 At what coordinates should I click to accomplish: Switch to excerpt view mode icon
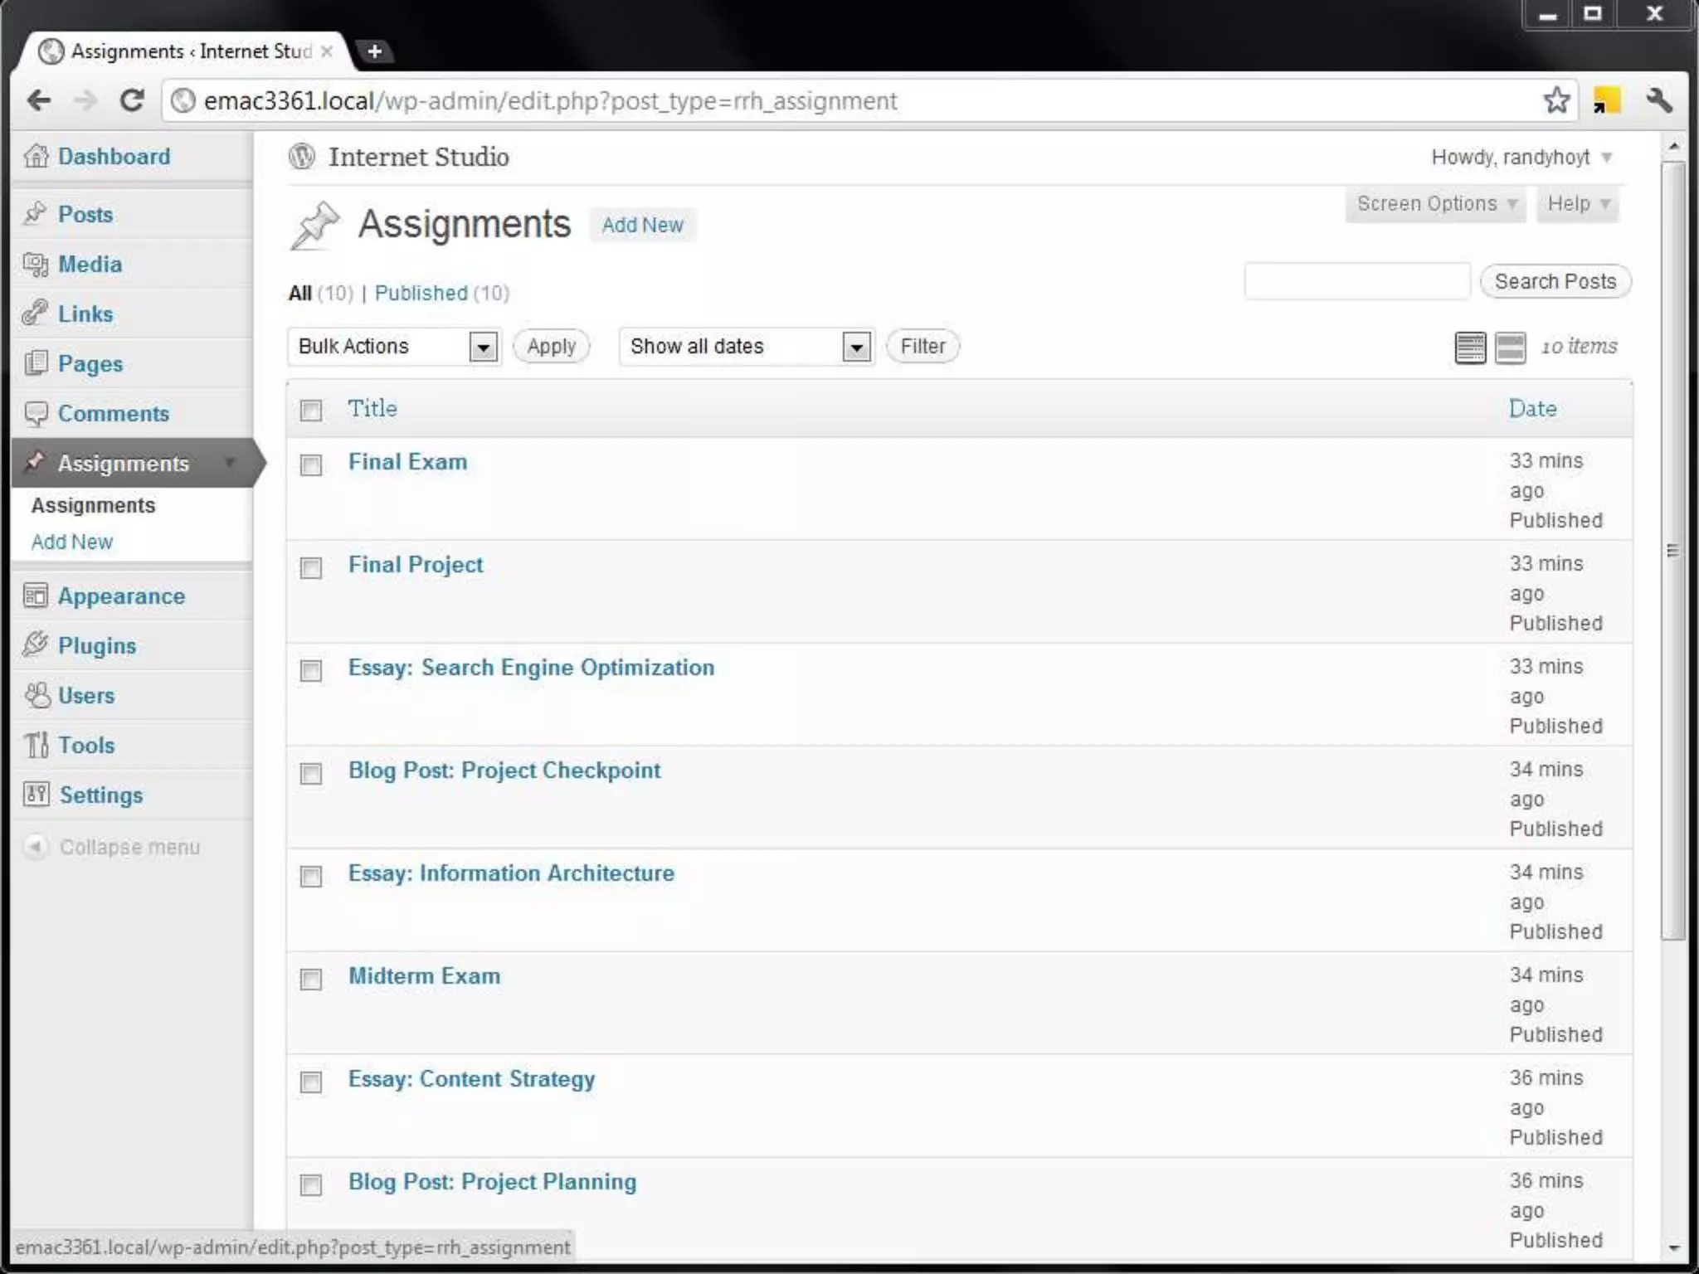(1510, 348)
